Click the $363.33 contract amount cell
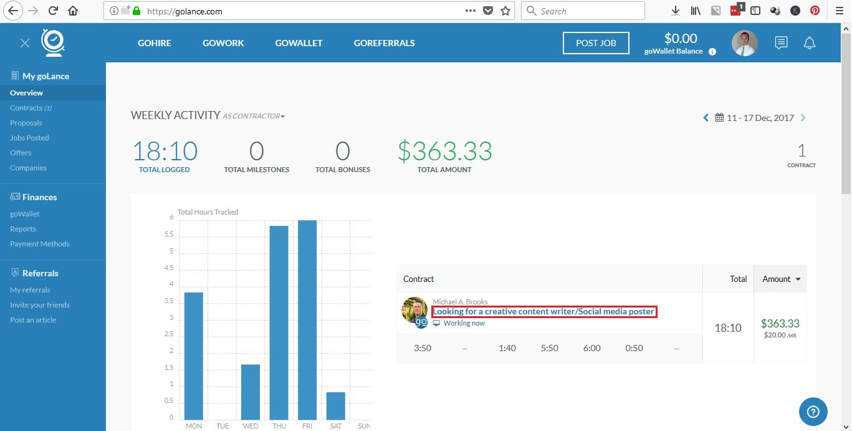The width and height of the screenshot is (852, 431). [x=780, y=327]
